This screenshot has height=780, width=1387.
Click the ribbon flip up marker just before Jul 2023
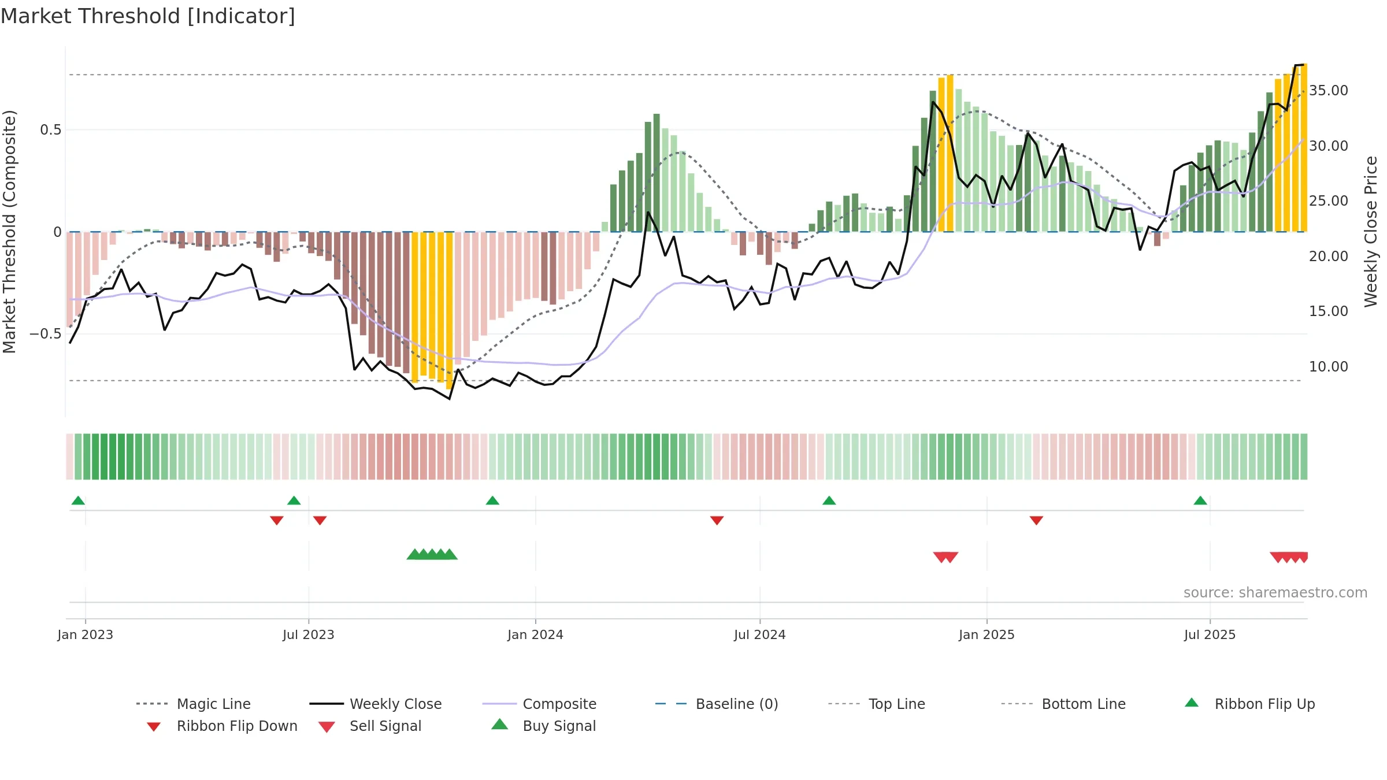tap(294, 500)
